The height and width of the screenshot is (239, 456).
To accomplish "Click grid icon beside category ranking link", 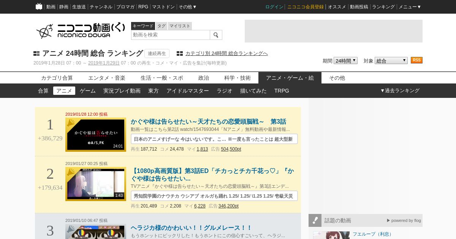I will [x=180, y=53].
